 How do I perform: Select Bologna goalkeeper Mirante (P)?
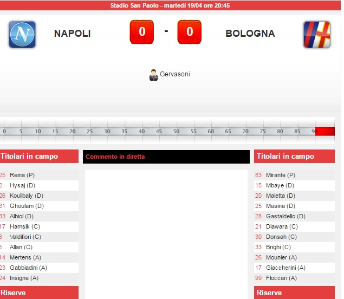[x=281, y=175]
